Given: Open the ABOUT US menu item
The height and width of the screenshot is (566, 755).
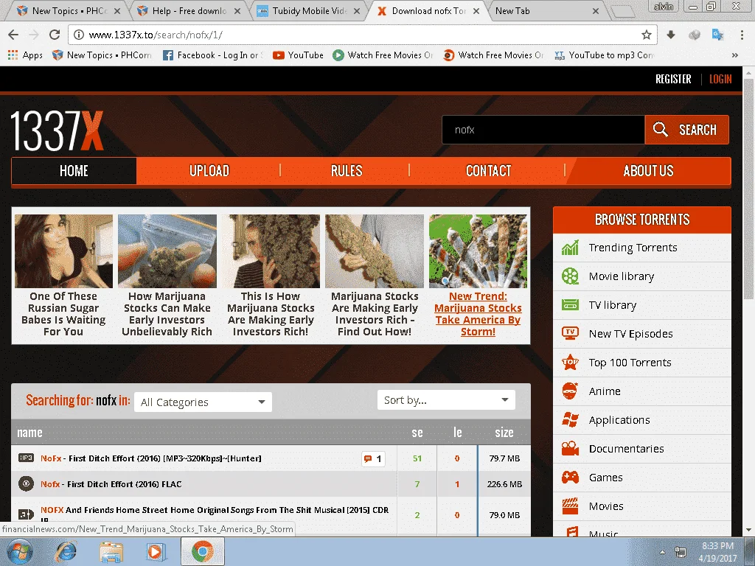Looking at the screenshot, I should (648, 171).
